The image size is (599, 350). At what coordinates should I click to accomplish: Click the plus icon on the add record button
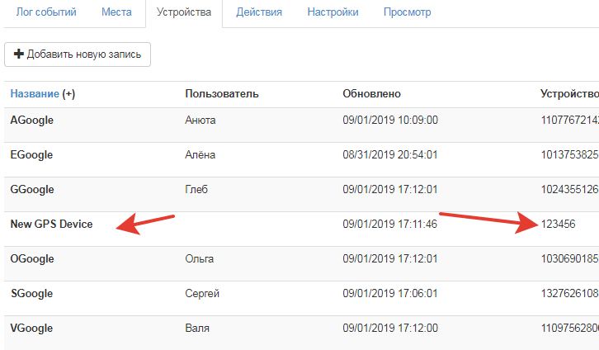(x=18, y=54)
